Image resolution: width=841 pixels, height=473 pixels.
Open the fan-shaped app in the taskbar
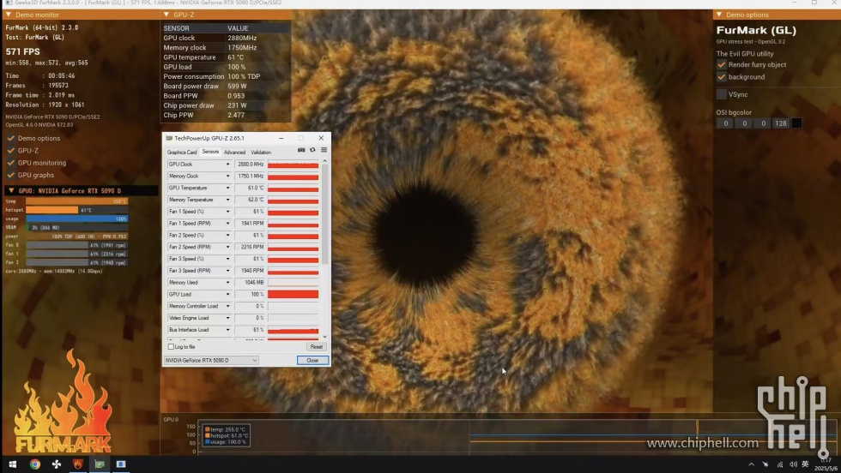coord(57,464)
